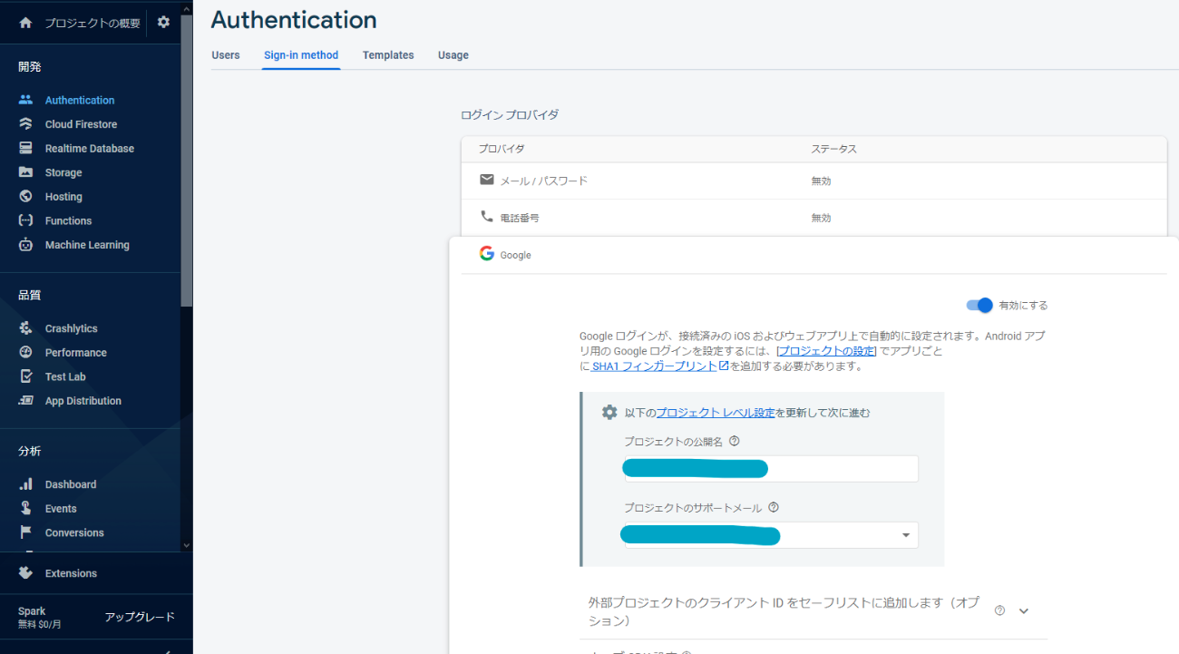Image resolution: width=1179 pixels, height=654 pixels.
Task: Click the Test Lab checklist icon
Action: click(x=25, y=376)
